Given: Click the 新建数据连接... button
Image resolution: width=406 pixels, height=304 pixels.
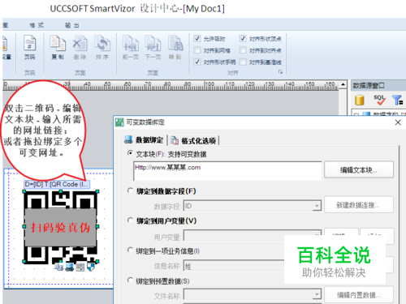Looking at the screenshot, I should coord(359,205).
